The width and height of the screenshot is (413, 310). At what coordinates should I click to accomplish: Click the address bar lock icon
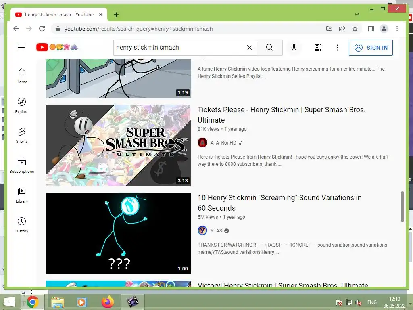(58, 29)
